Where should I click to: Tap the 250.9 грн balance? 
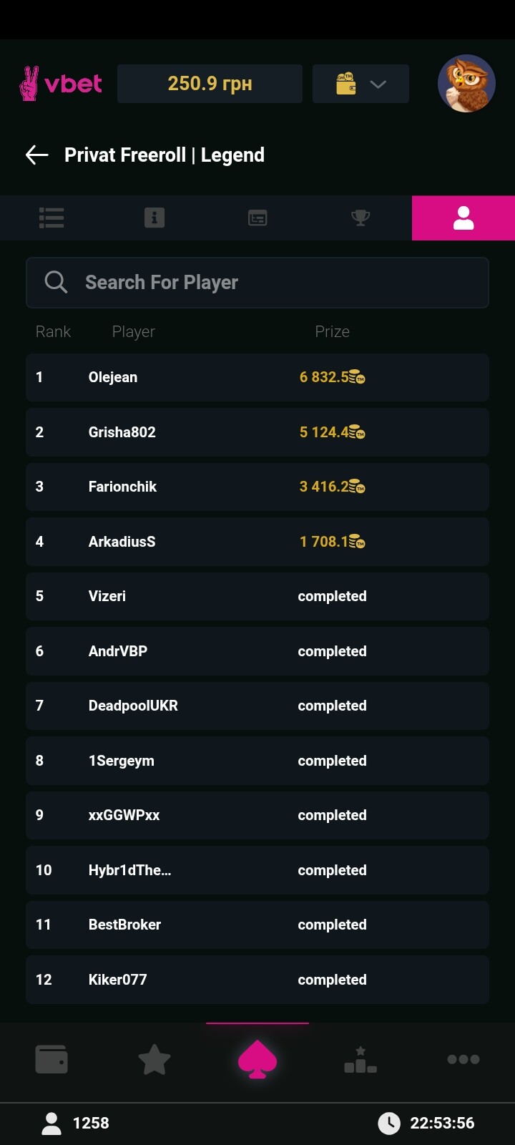pyautogui.click(x=210, y=84)
